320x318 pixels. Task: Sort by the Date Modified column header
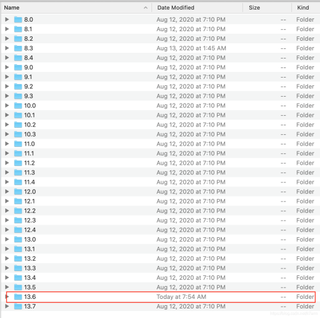tap(197, 8)
